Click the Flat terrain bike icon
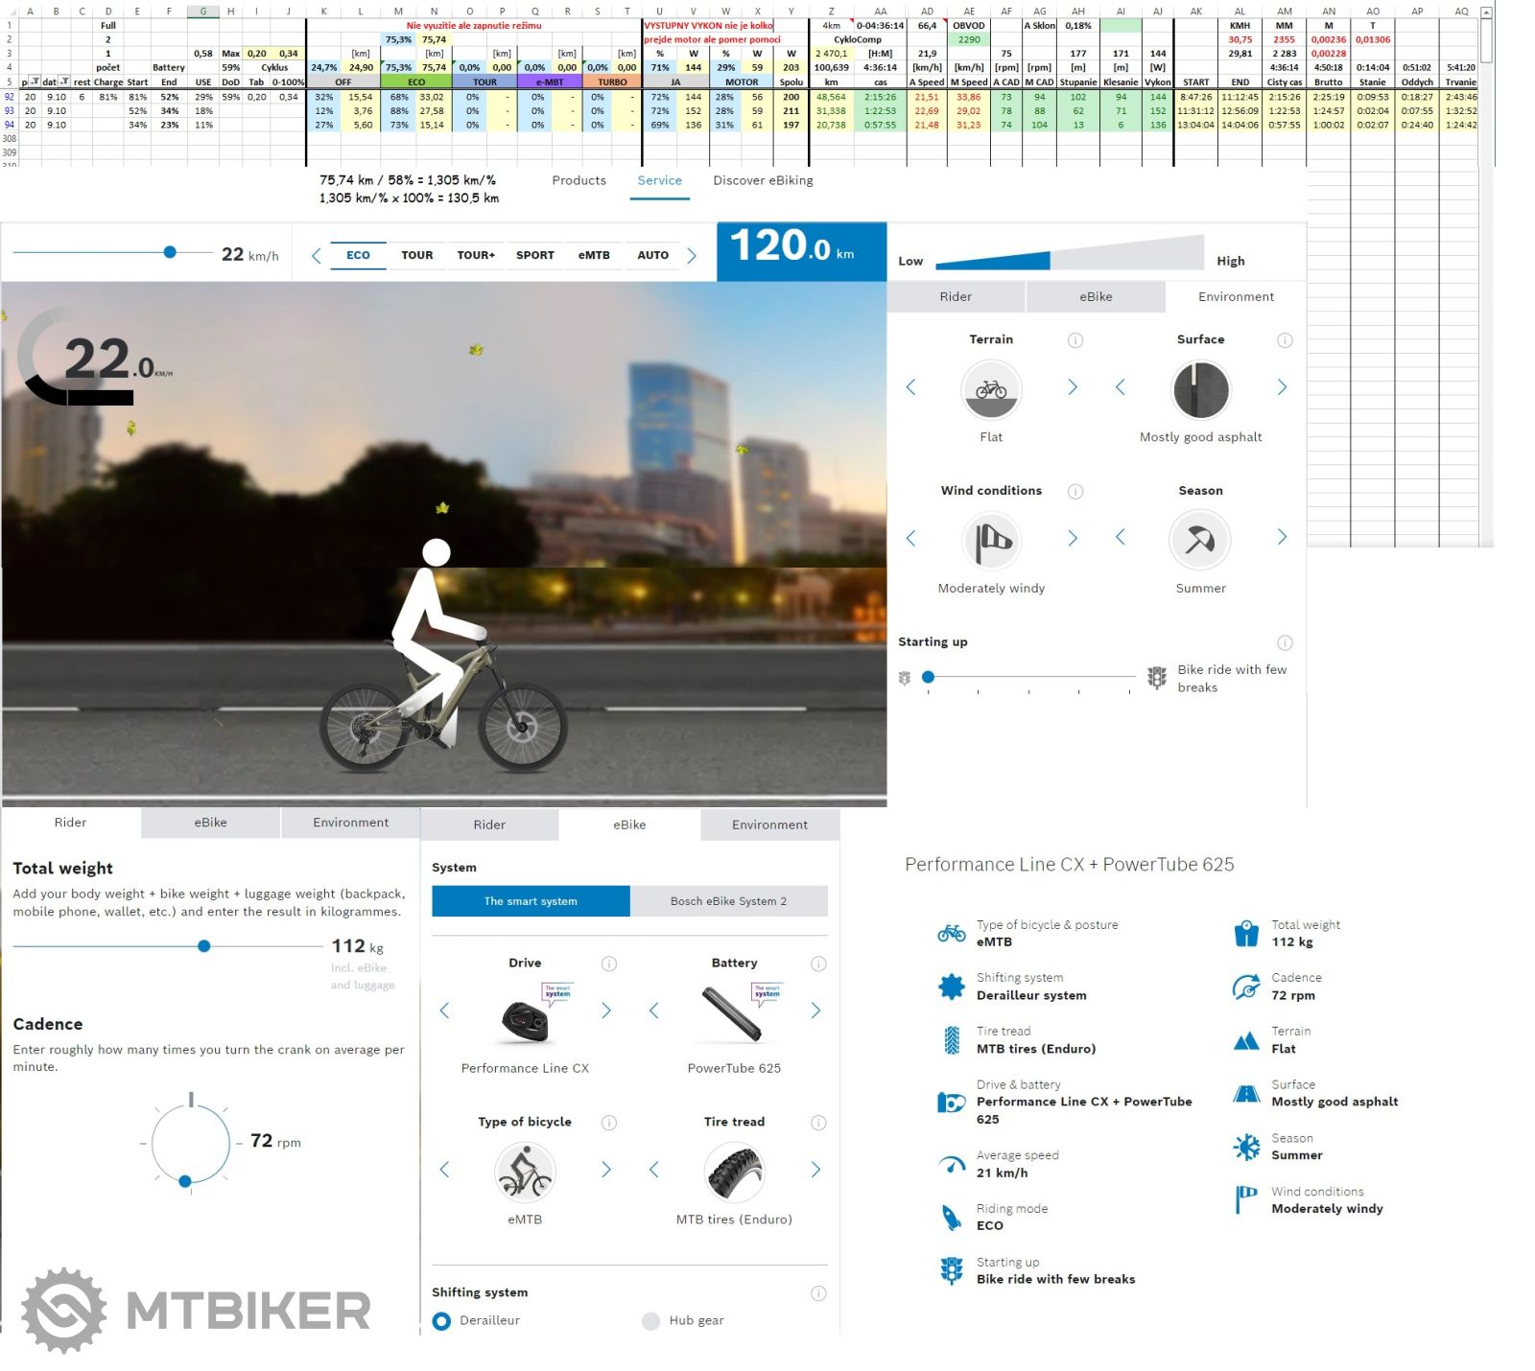The height and width of the screenshot is (1371, 1535). click(x=990, y=389)
